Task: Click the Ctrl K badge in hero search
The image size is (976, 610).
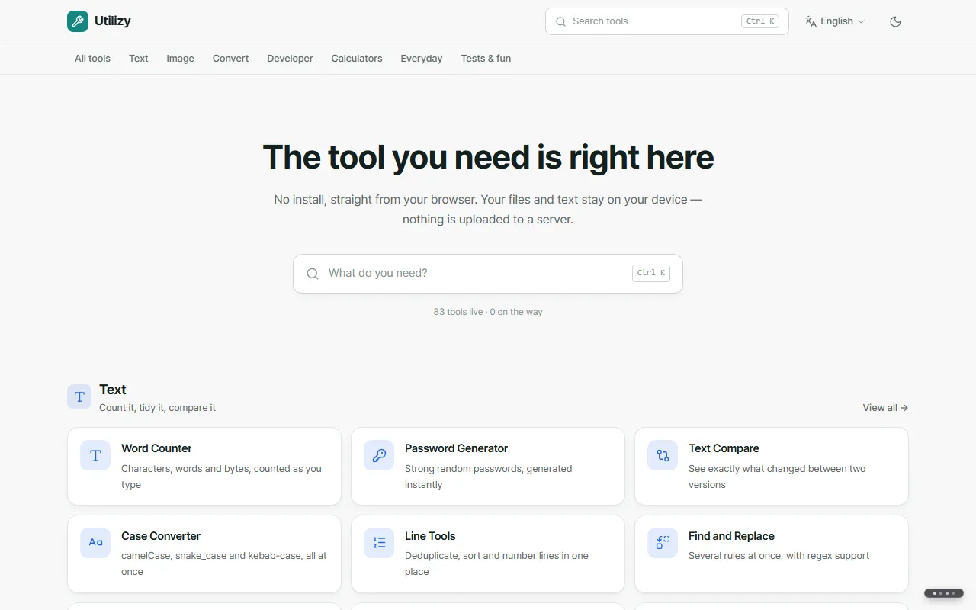Action: [x=651, y=273]
